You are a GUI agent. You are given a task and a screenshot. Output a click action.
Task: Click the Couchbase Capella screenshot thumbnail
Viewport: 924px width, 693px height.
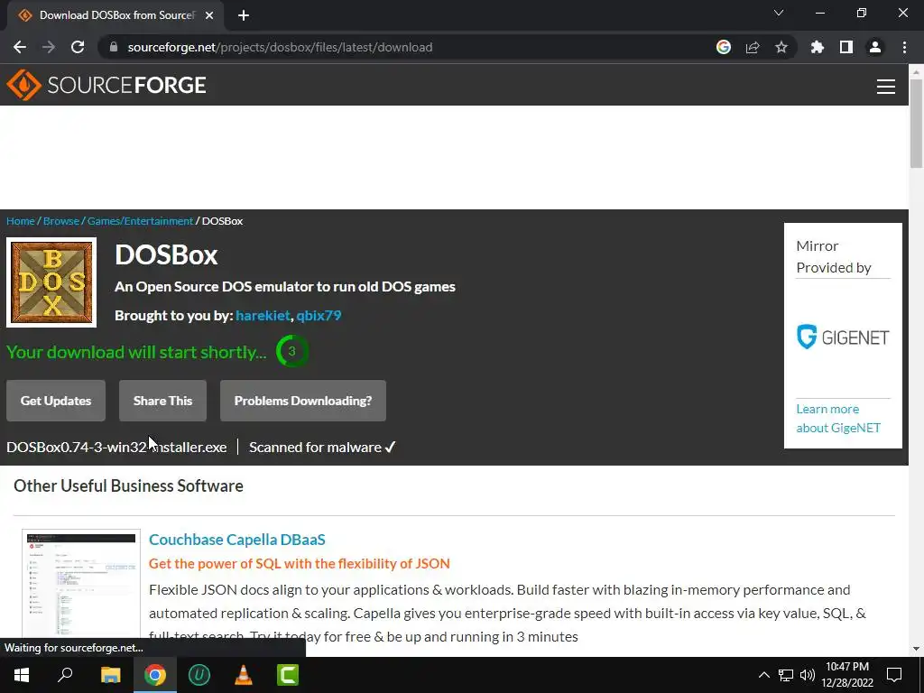81,584
